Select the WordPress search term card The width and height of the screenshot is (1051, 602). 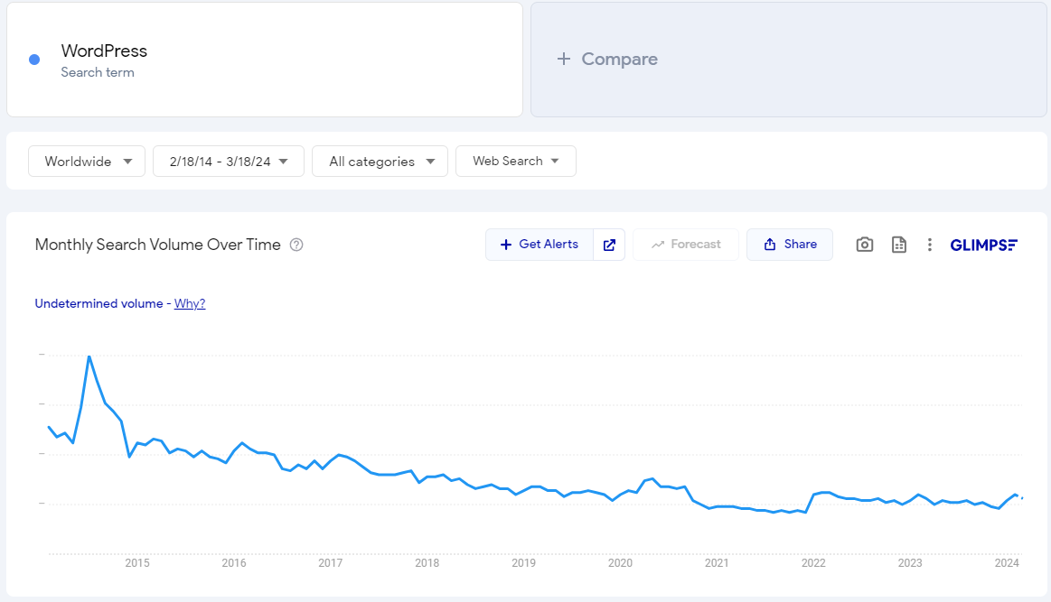(x=264, y=59)
